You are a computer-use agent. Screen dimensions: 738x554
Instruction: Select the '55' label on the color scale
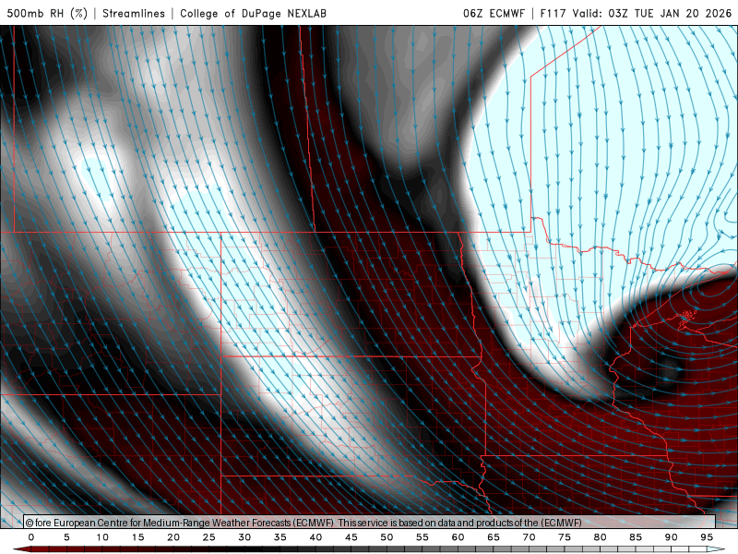pos(423,537)
